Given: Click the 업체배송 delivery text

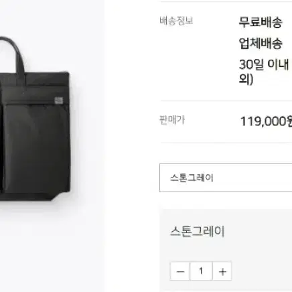Looking at the screenshot, I should 261,44.
